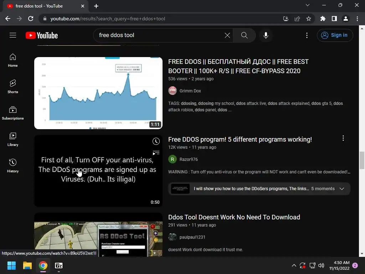Image resolution: width=365 pixels, height=274 pixels.
Task: Start voice search with microphone icon
Action: tap(266, 35)
